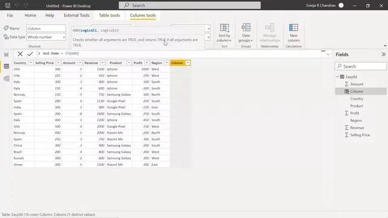Viewport: 388px width, 218px height.
Task: Switch to the Table tools tab
Action: pyautogui.click(x=109, y=15)
